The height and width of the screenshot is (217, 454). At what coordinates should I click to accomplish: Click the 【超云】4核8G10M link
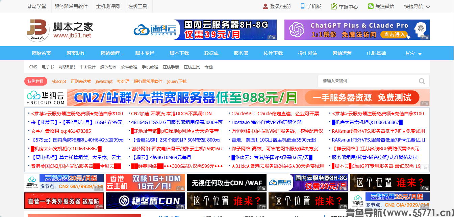click(161, 157)
